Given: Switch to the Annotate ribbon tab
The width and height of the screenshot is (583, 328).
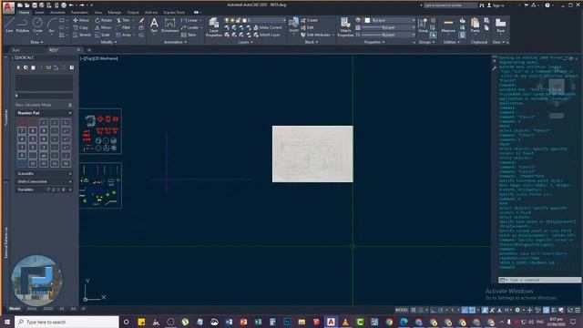Looking at the screenshot, I should pos(57,12).
